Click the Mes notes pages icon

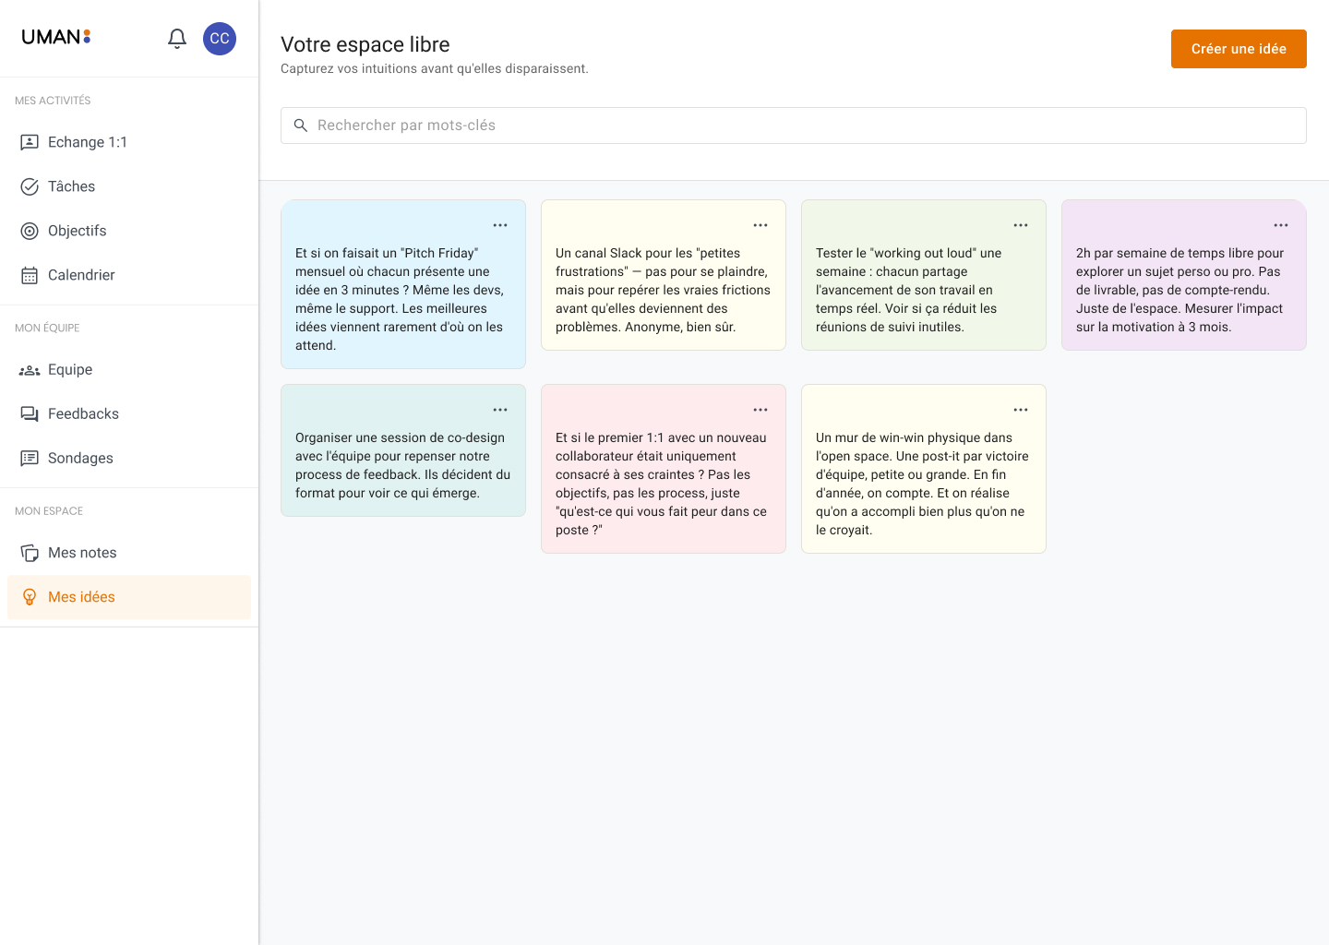pos(29,552)
